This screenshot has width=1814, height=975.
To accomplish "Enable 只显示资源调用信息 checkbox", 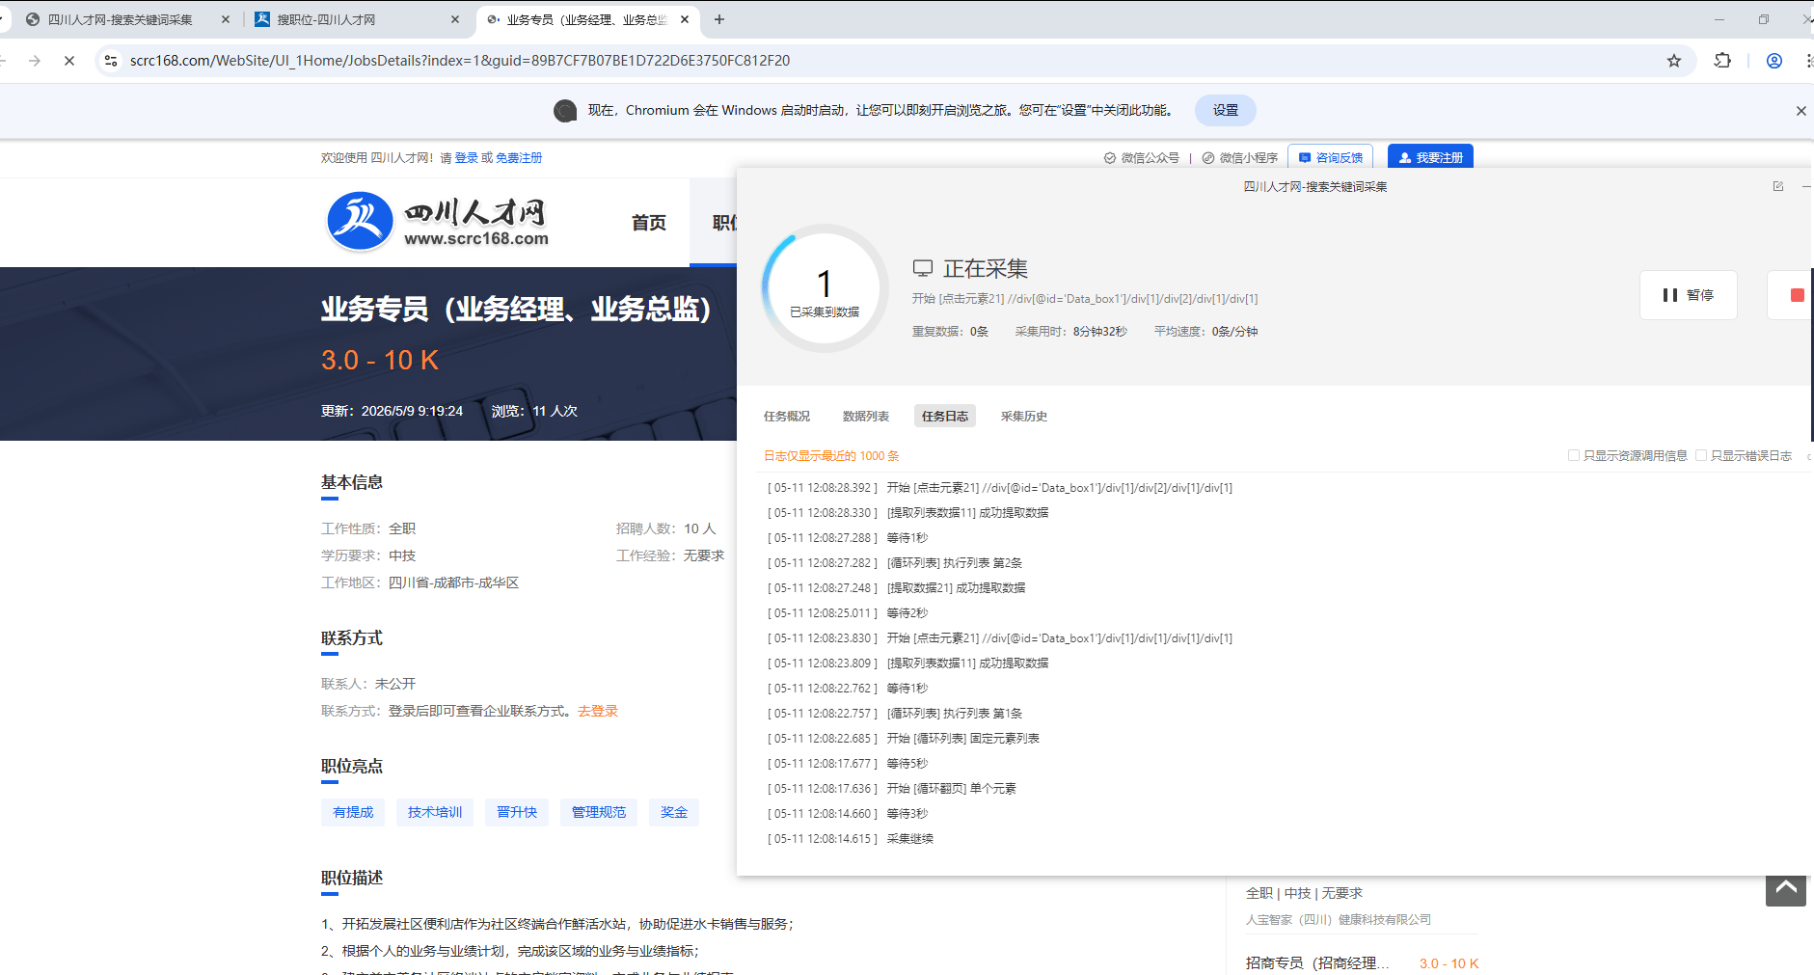I will [1574, 455].
